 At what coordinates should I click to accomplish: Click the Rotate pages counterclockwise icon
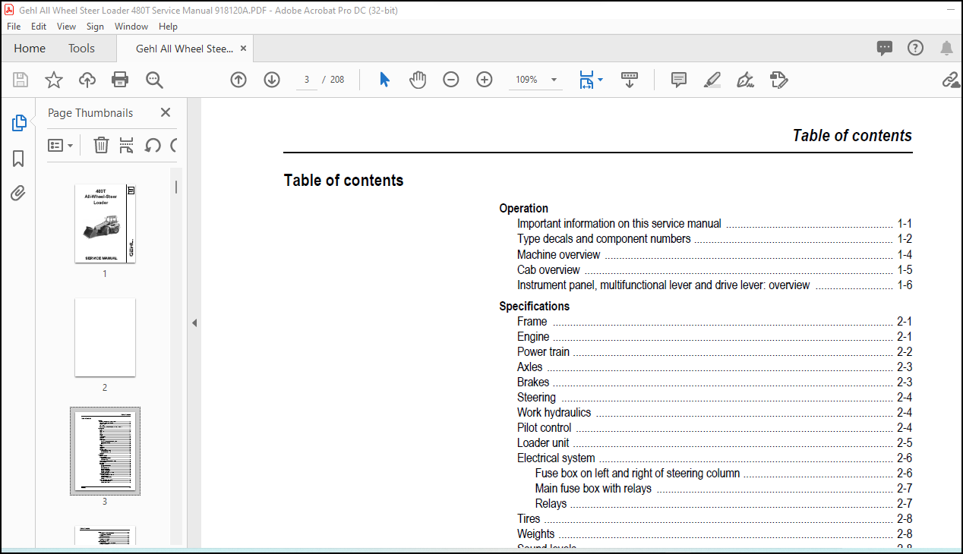153,145
